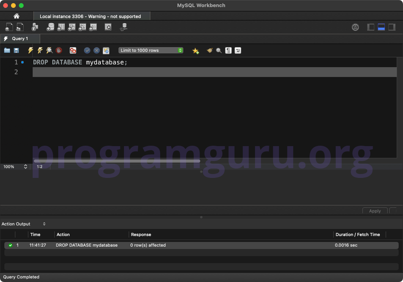This screenshot has height=282, width=403.
Task: Create a new table icon
Action: click(x=61, y=27)
